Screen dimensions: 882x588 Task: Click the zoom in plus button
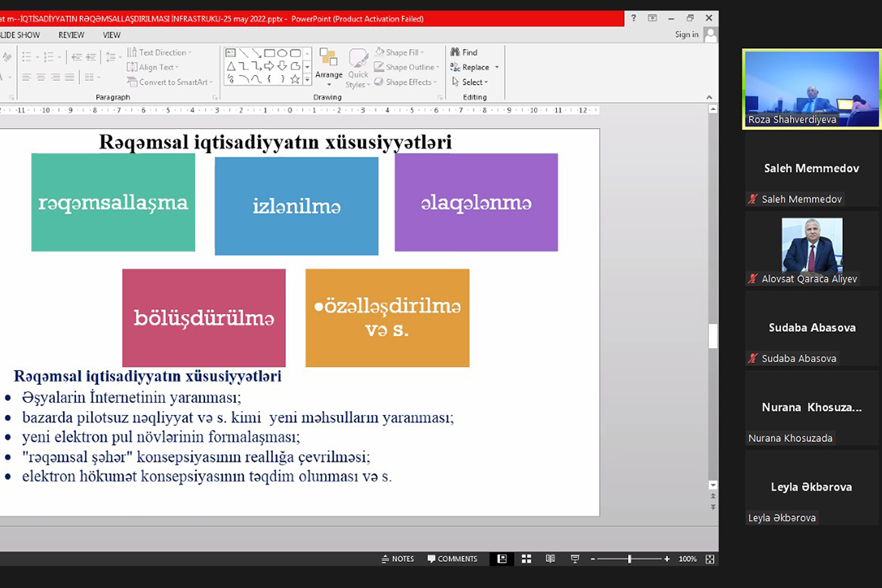point(667,559)
